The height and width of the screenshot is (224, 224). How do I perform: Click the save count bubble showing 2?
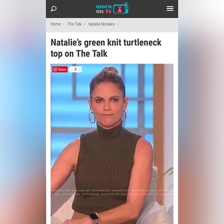75,69
